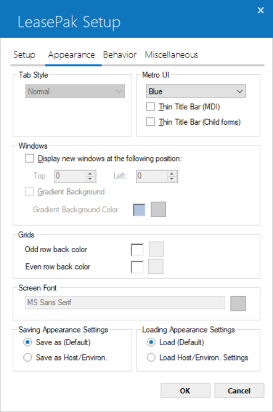Viewport: 273px width, 412px height.
Task: Enable Thin Title Bar (MDI) checkbox
Action: tap(150, 107)
